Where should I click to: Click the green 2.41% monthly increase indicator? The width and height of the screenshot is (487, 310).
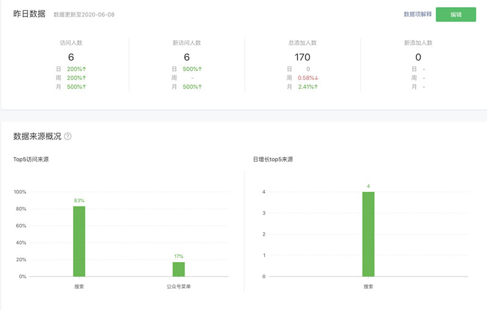coord(308,87)
